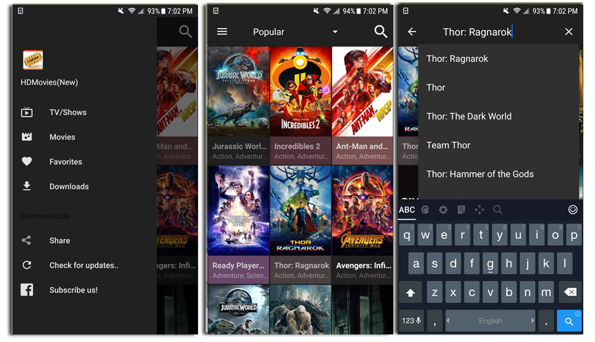This screenshot has width=595, height=342.
Task: Tap the letter q key
Action: pyautogui.click(x=407, y=235)
